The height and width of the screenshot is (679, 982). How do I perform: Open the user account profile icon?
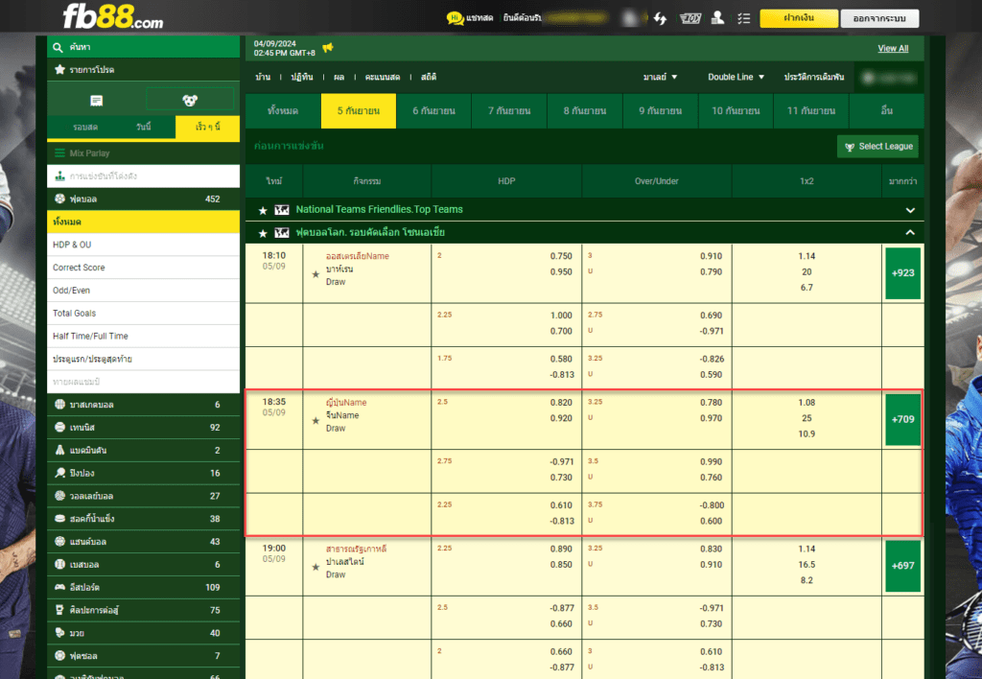pos(717,17)
